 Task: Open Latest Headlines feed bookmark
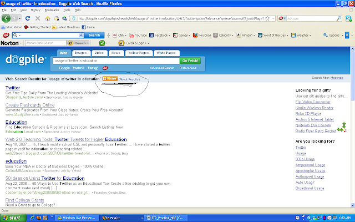(x=66, y=27)
